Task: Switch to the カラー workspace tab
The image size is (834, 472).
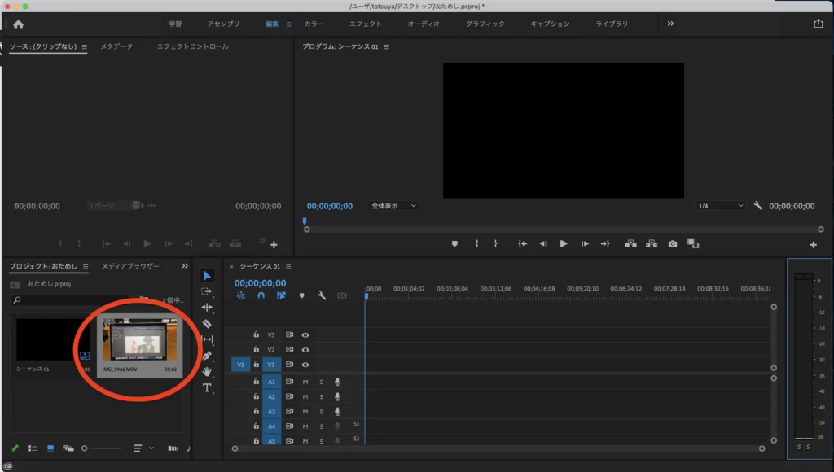Action: [x=314, y=24]
